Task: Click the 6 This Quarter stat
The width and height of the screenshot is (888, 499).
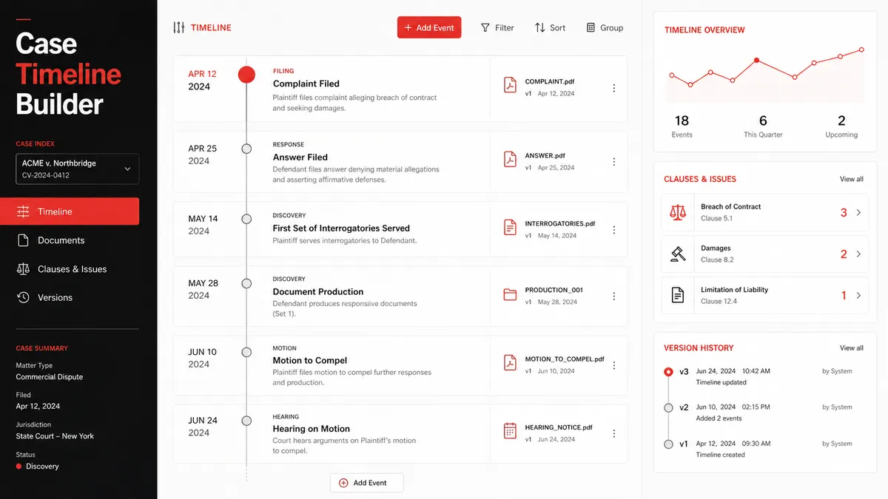Action: (763, 126)
